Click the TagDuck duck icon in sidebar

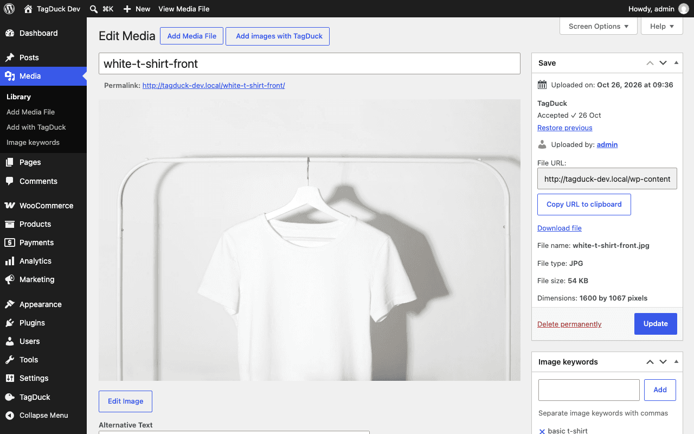(x=10, y=397)
